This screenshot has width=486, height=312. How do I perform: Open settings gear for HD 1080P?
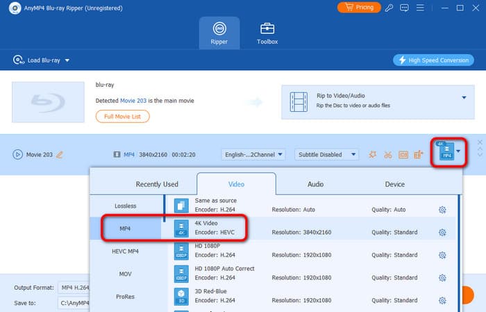point(442,255)
